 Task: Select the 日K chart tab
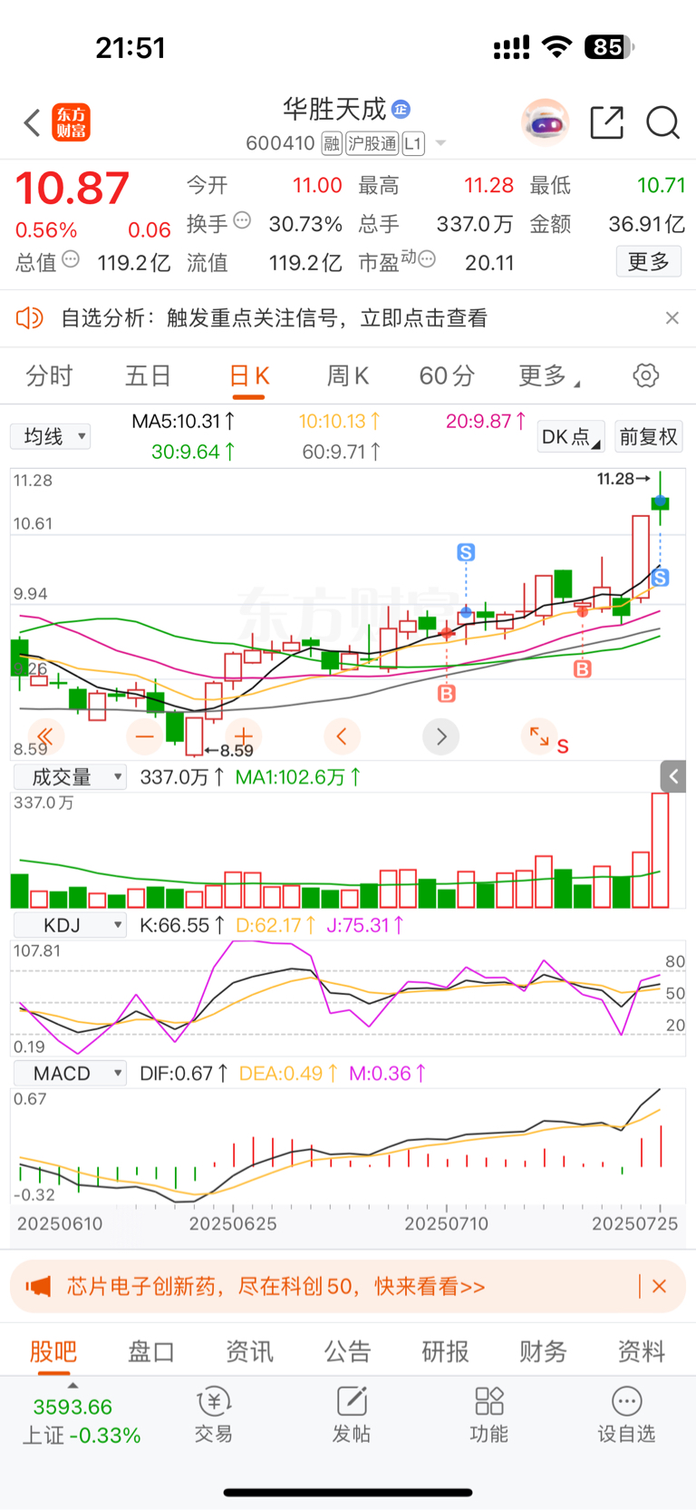pyautogui.click(x=249, y=375)
